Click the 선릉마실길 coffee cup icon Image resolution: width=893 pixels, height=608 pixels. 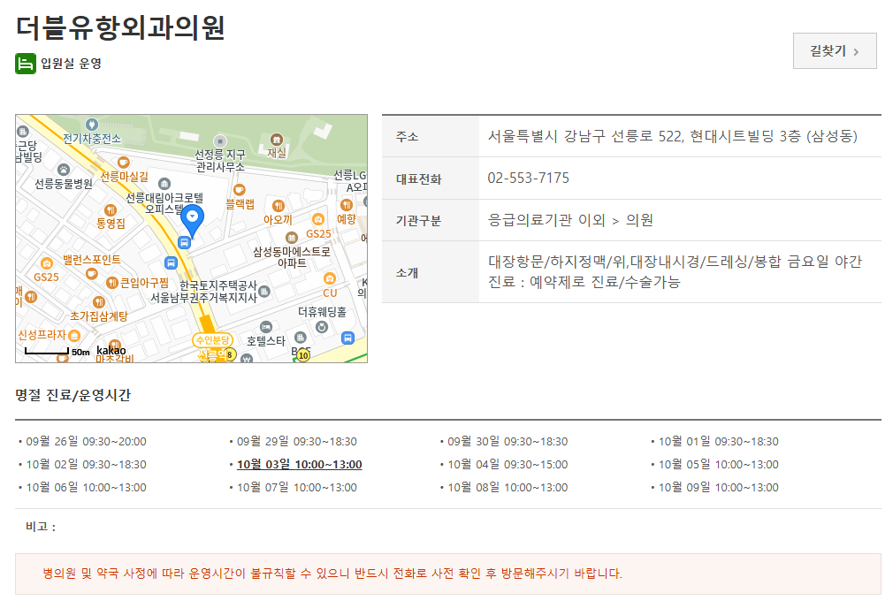123,163
